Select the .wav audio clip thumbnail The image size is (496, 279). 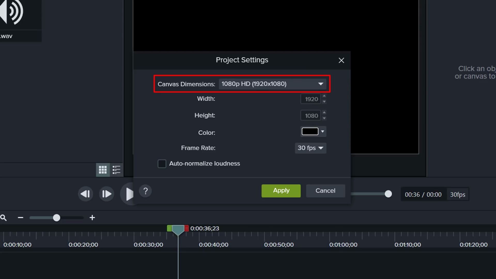click(16, 16)
